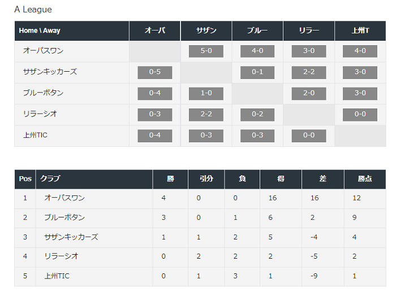Click 上州TIC's 0-0 score against リラー
396x292 pixels.
309,136
